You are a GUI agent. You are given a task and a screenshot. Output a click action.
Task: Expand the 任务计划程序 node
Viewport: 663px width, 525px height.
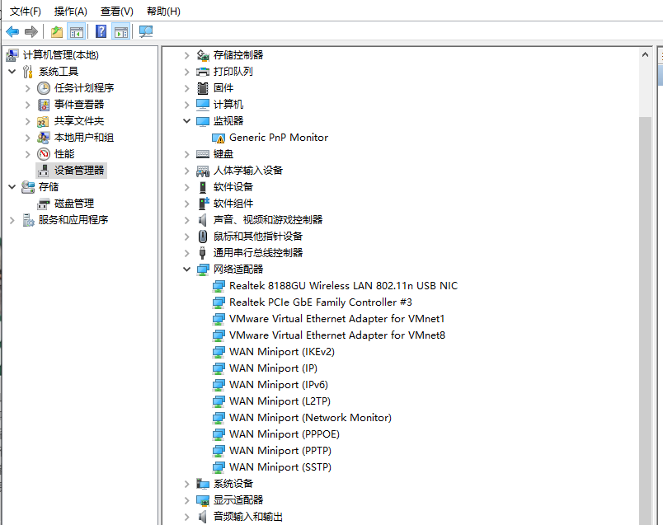[27, 88]
